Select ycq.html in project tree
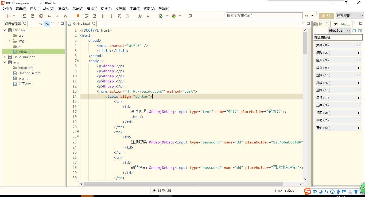The width and height of the screenshot is (365, 197). pyautogui.click(x=25, y=78)
